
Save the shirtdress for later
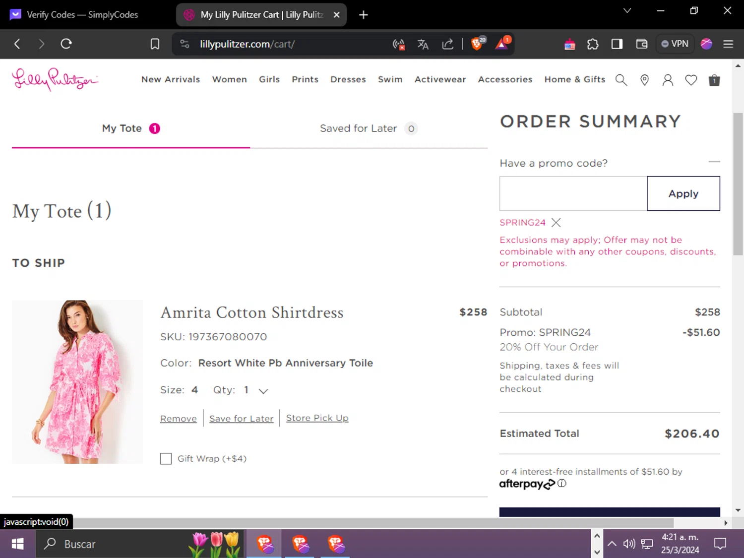[242, 419]
